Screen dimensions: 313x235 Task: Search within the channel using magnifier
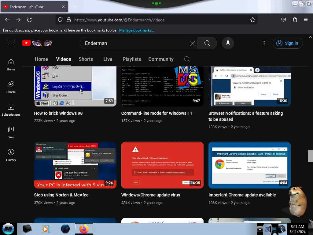tap(187, 59)
